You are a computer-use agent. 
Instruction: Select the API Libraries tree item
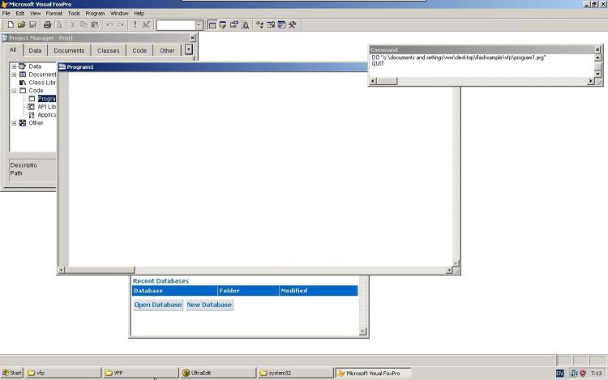47,107
